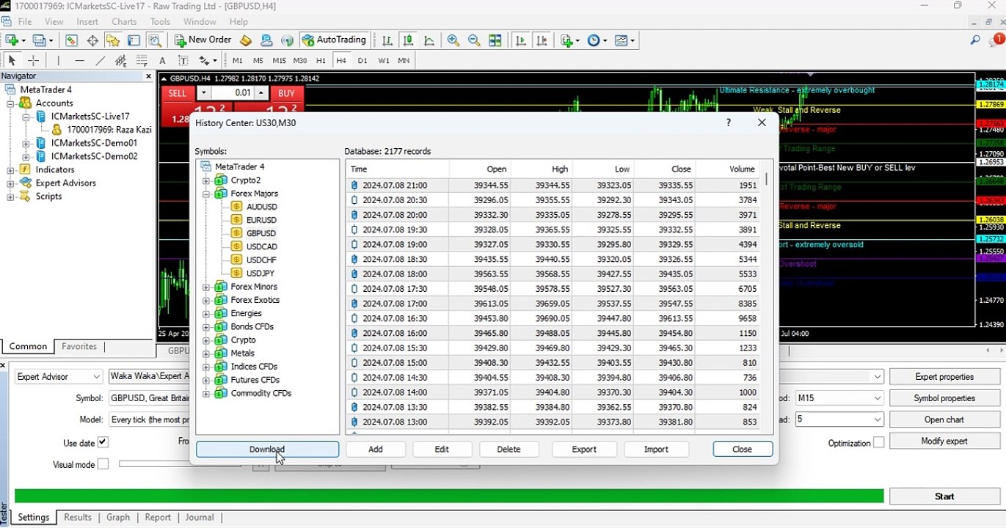Screen dimensions: 1006x528
Task: Switch chart to candlesticks icon
Action: click(x=408, y=40)
